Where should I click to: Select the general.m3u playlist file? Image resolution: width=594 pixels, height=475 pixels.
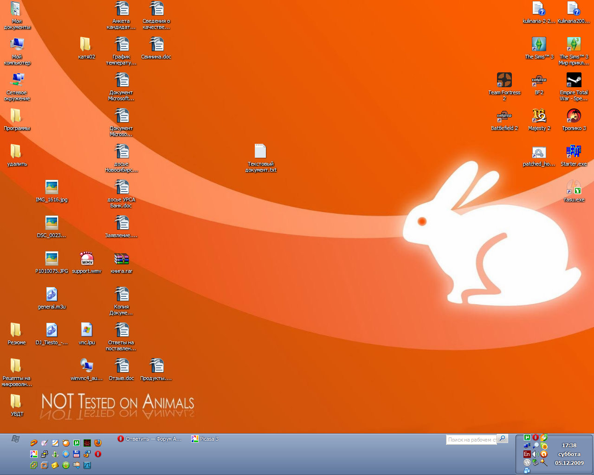click(x=52, y=297)
